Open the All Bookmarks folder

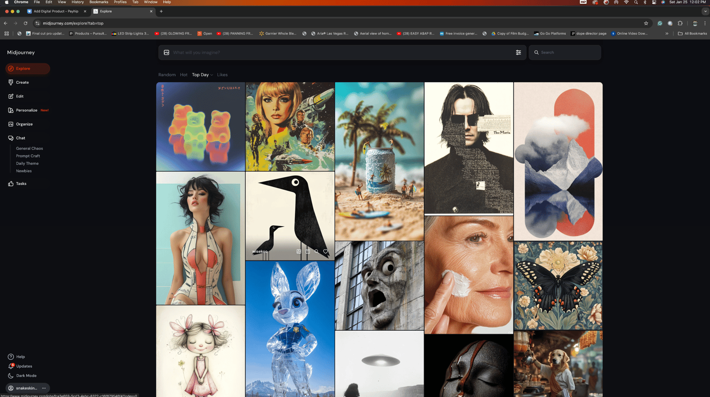tap(692, 34)
